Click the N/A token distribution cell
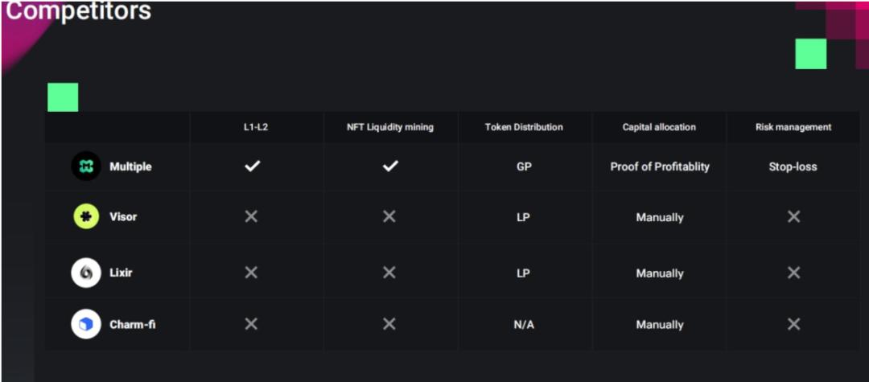 click(524, 324)
